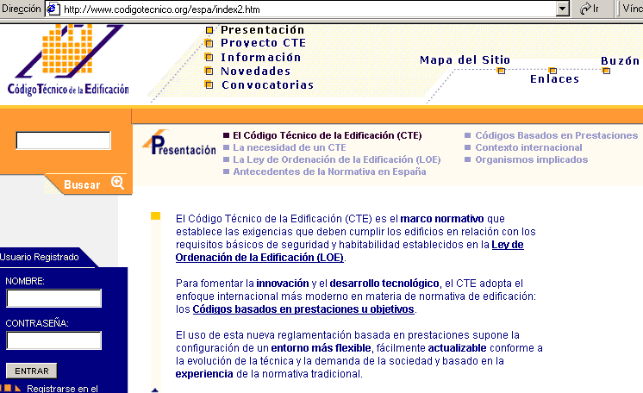This screenshot has height=393, width=643.
Task: Open Contexto internacional
Action: click(x=528, y=147)
